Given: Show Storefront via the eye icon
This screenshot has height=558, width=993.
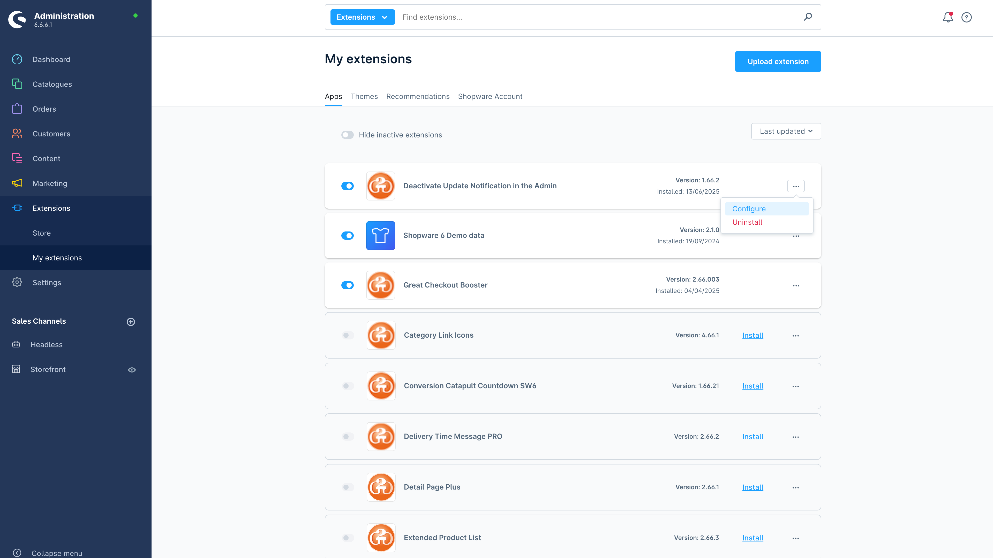Looking at the screenshot, I should [x=132, y=370].
